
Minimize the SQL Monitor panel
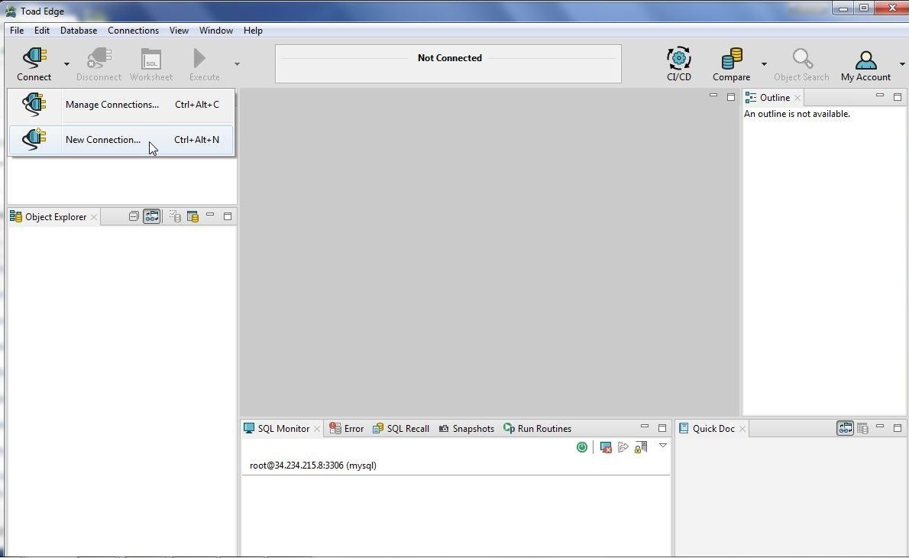click(x=645, y=427)
